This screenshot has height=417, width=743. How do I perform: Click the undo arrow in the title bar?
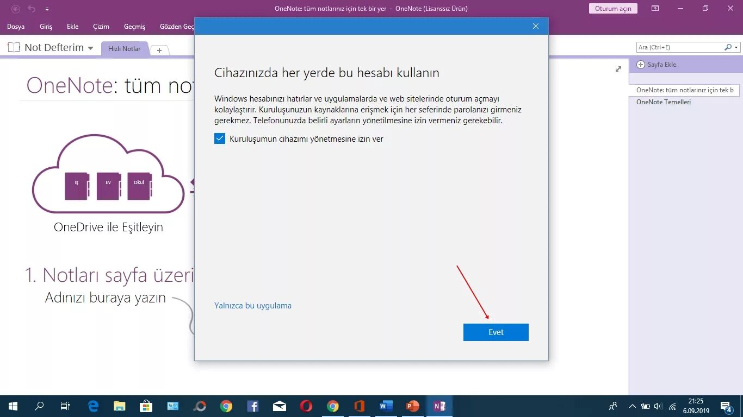[32, 9]
